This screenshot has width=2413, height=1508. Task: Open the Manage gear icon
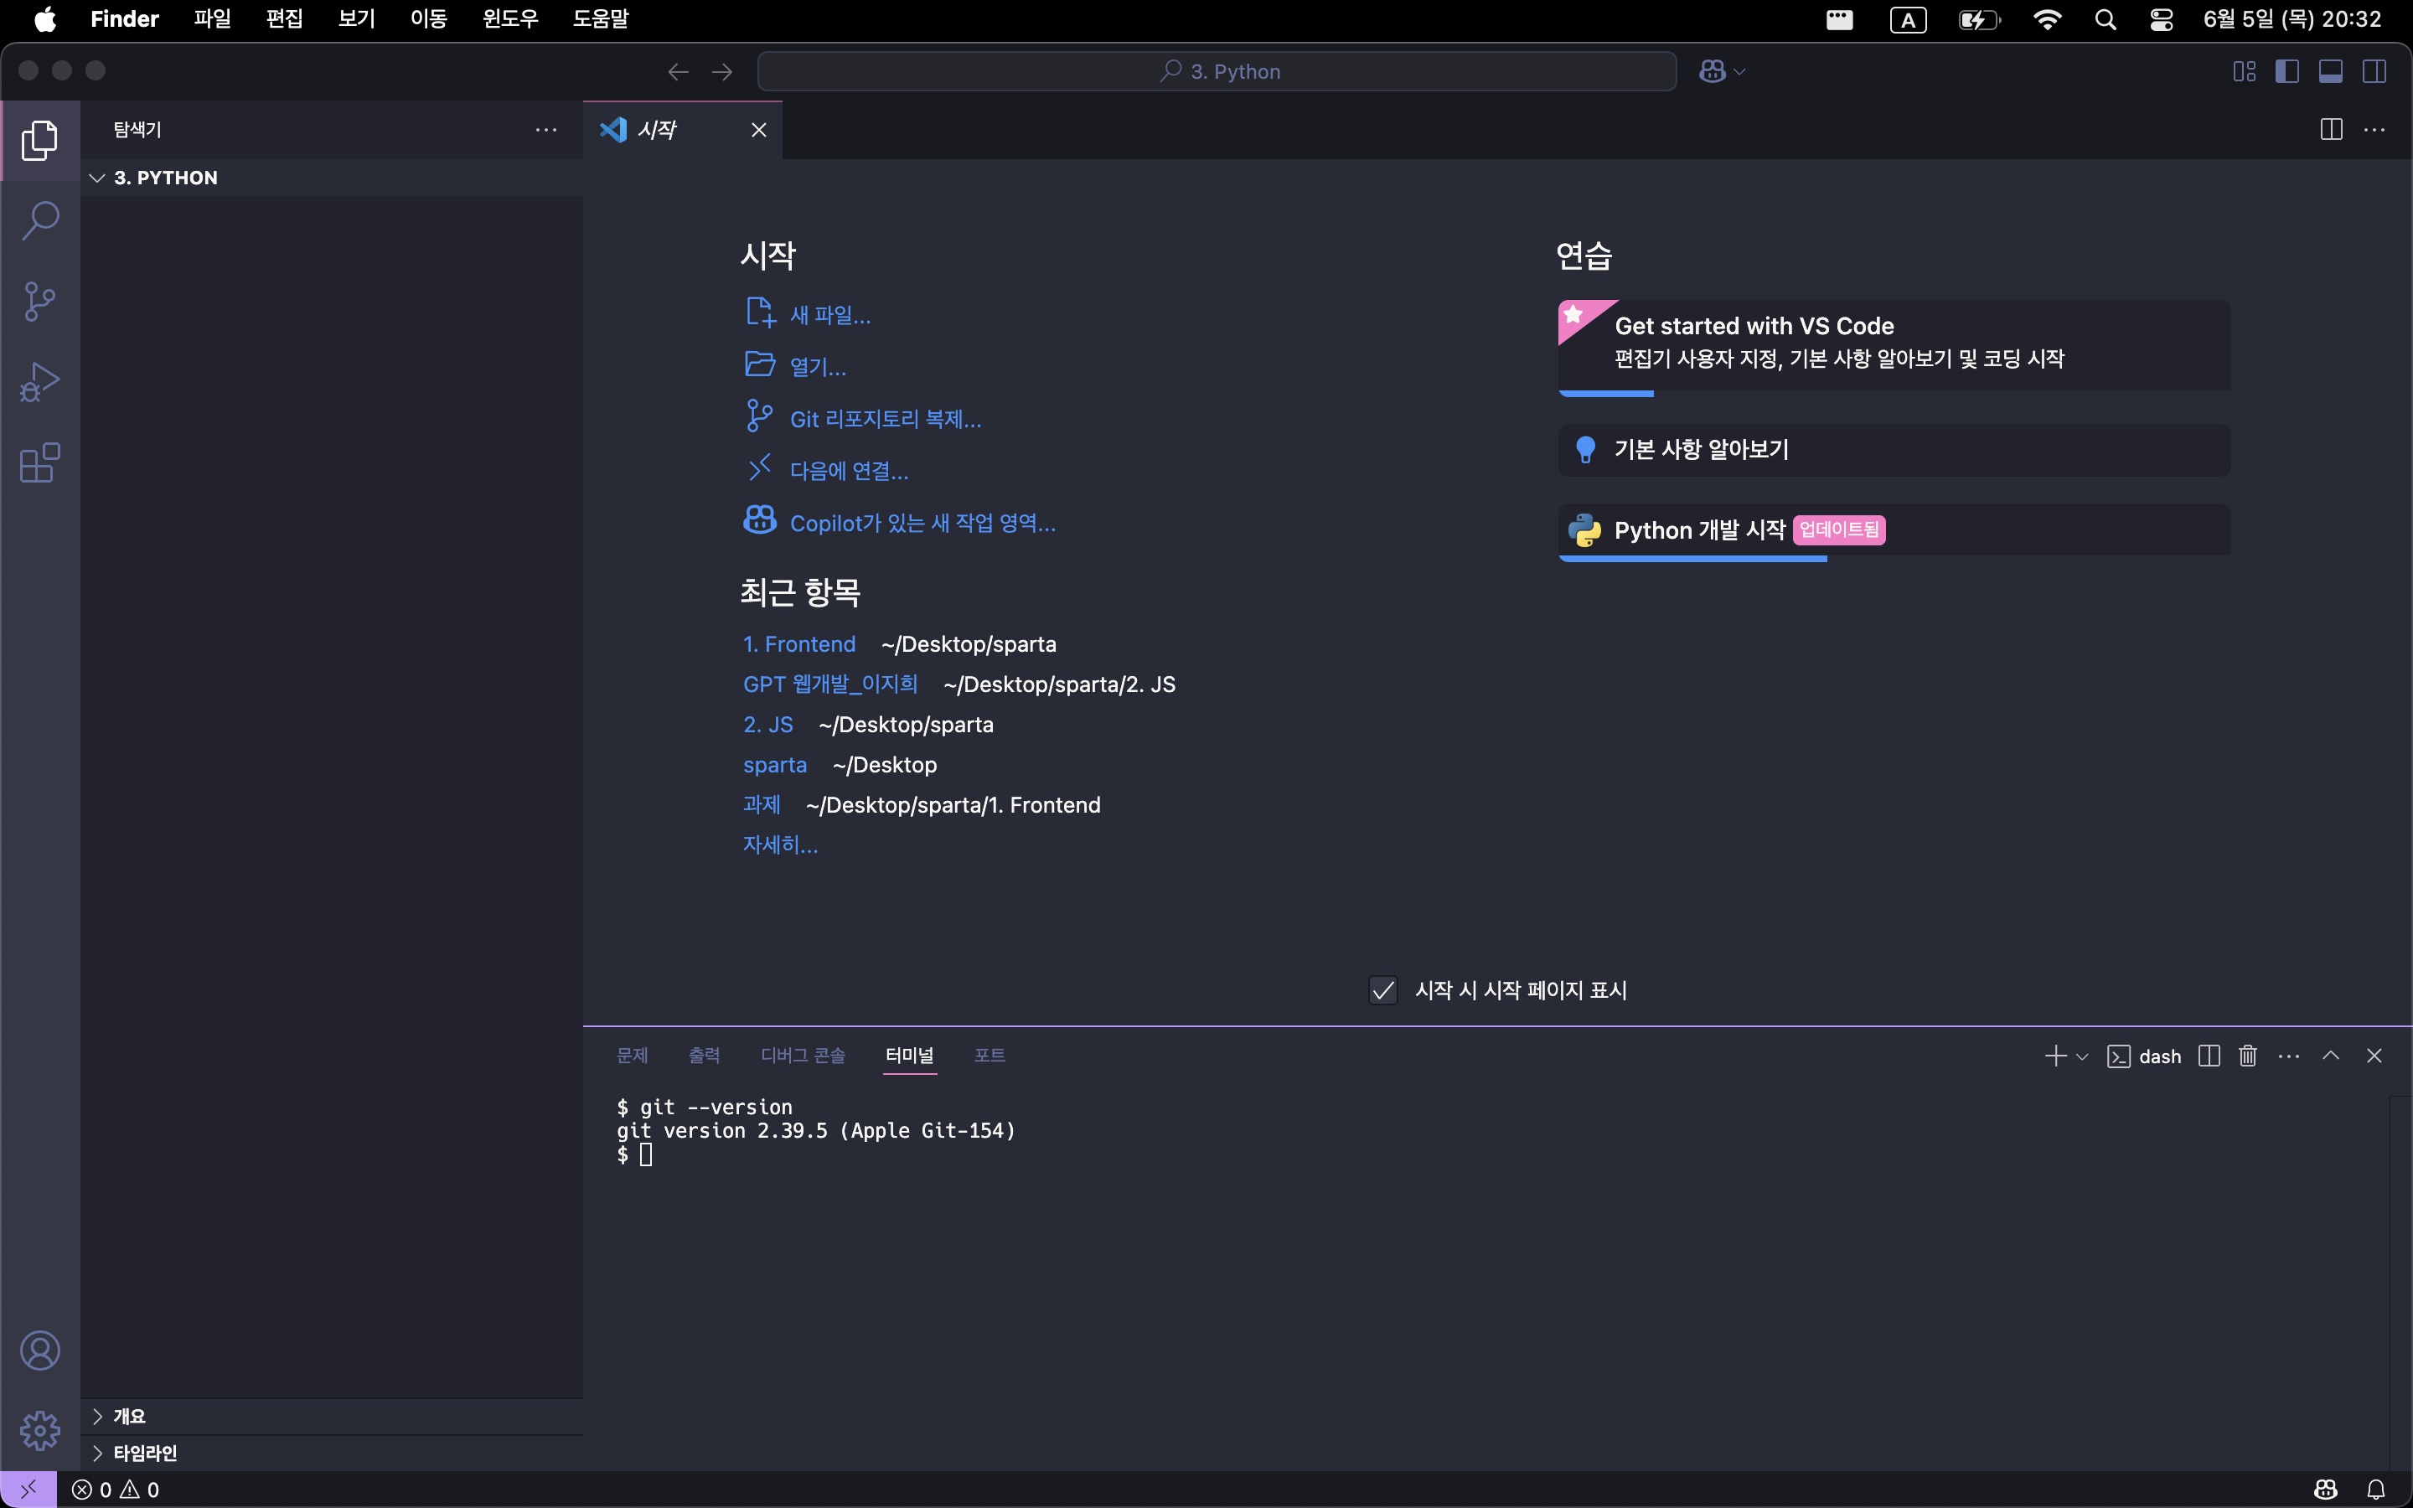(x=40, y=1430)
